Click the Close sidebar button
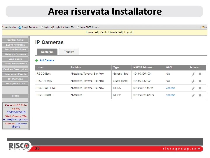 (x=15, y=96)
